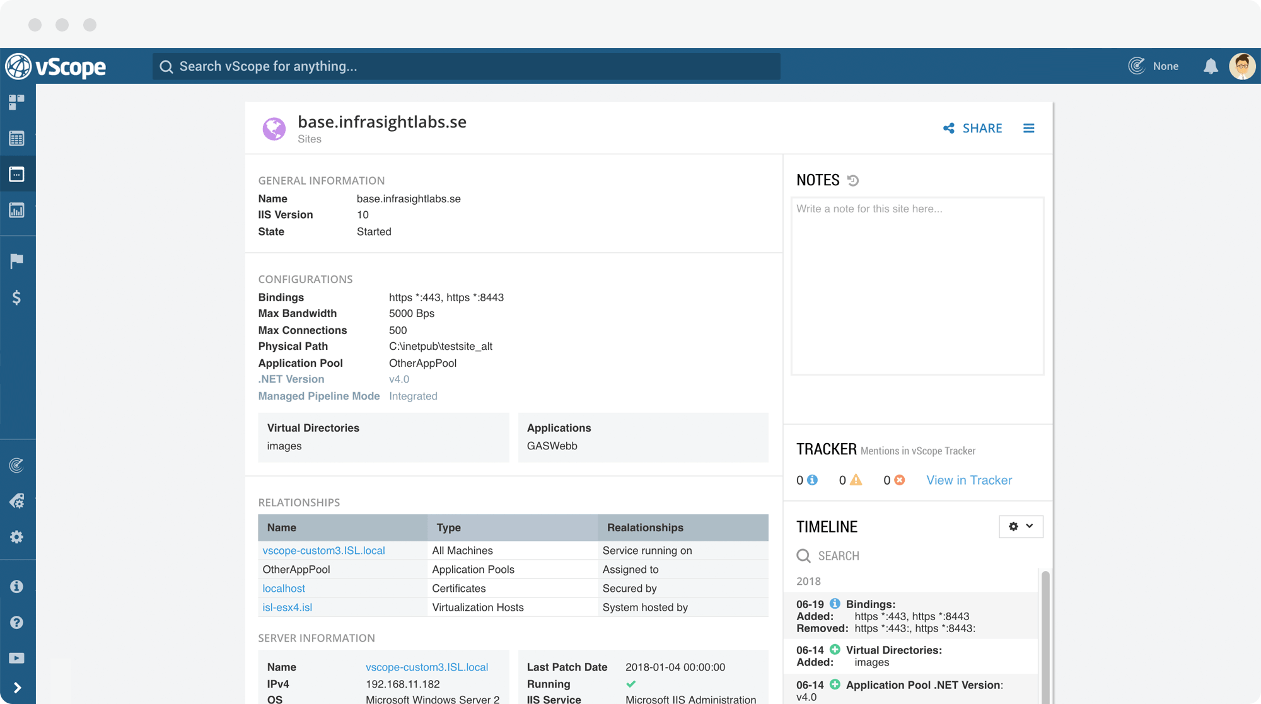Click the 06-14 Application Pool .NET Version entry
This screenshot has height=704, width=1261.
pos(910,690)
